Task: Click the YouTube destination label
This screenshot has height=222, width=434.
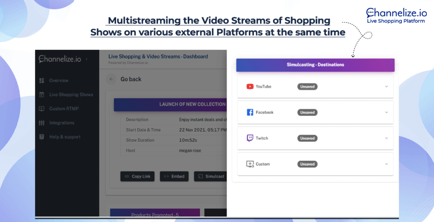Action: click(x=263, y=86)
